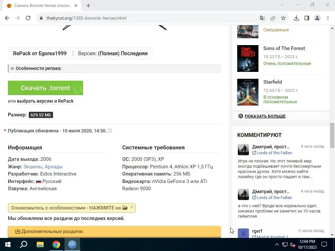Click the Смешанные rating text
The width and height of the screenshot is (335, 251).
[x=276, y=30]
